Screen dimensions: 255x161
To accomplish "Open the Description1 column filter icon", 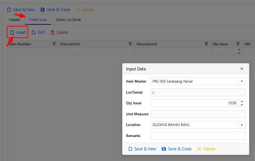I will (x=130, y=44).
